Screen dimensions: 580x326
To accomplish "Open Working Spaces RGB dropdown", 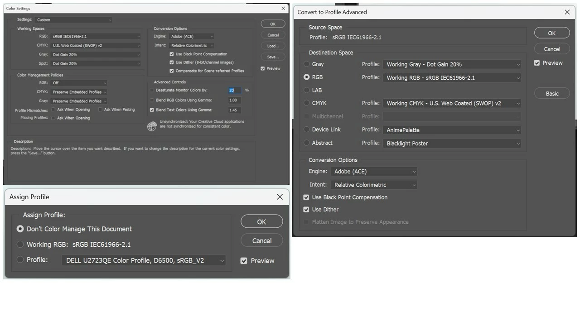I will (96, 36).
